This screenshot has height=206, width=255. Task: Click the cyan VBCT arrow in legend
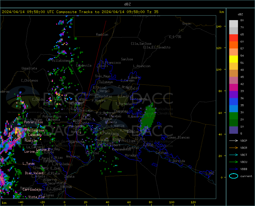[233, 155]
